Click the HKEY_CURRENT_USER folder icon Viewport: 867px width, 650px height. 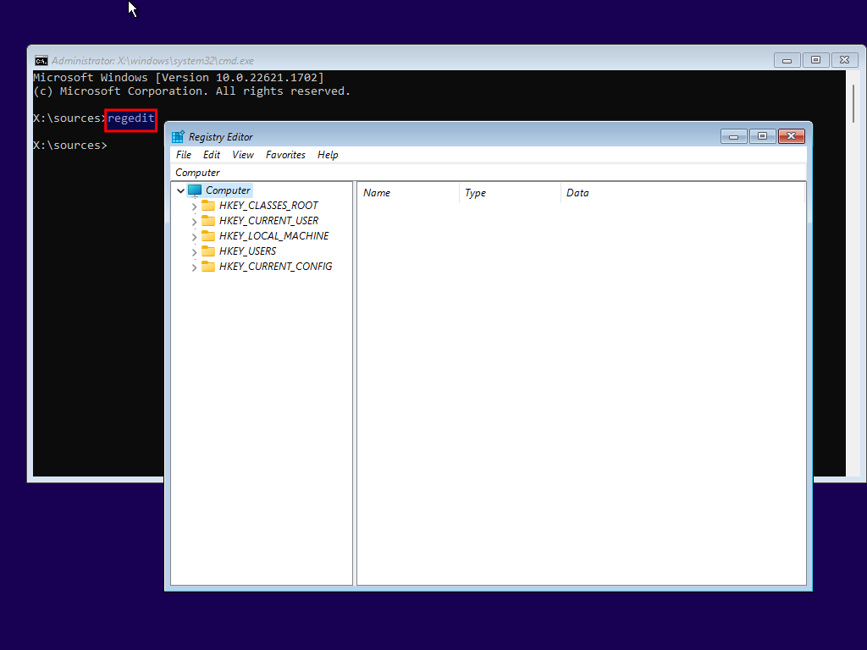[208, 221]
